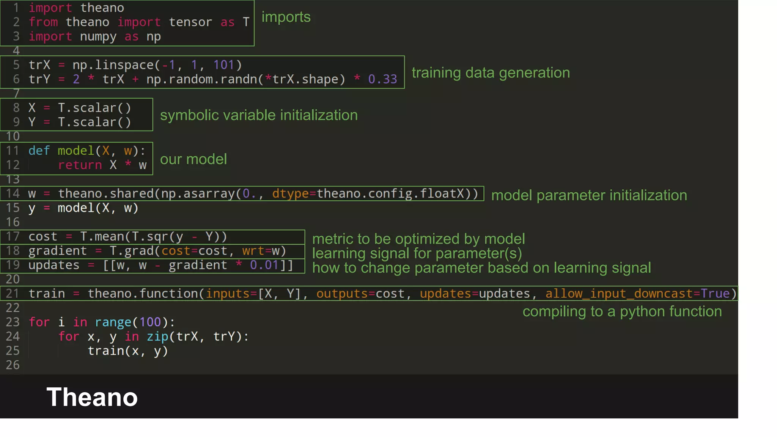Click line number 22 in the gutter
This screenshot has width=777, height=437.
point(13,308)
